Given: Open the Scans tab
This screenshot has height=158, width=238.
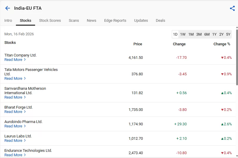Looking at the screenshot, I should [74, 21].
